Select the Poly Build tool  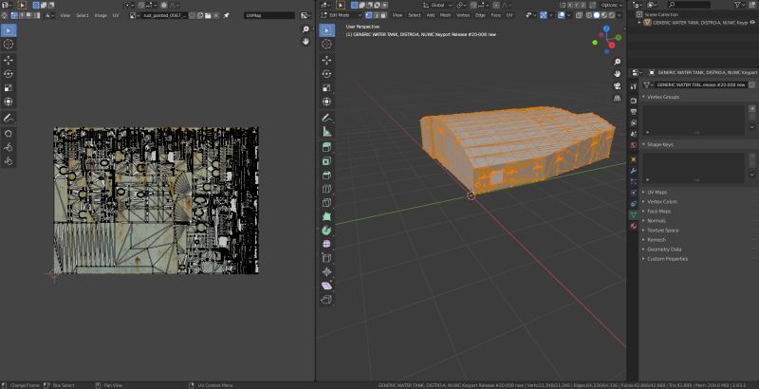point(326,216)
